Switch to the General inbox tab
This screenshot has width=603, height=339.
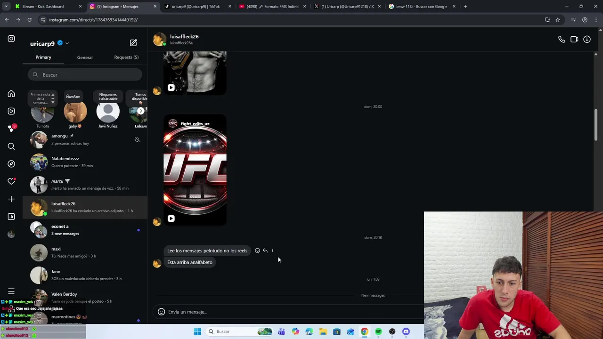85,57
